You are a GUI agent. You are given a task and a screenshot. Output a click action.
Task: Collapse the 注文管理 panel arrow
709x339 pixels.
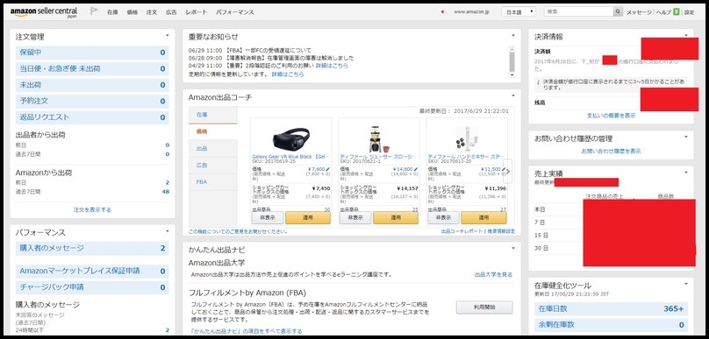coord(167,35)
